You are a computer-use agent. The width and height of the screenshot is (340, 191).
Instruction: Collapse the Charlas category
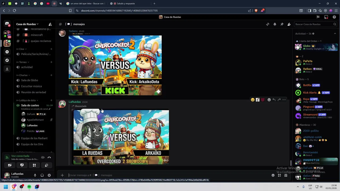point(23,75)
